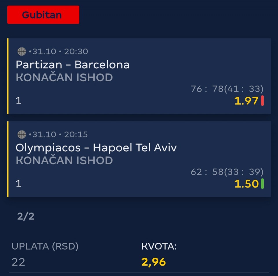Open the Olympiacos - Hapoel Tel Aviv match
The height and width of the screenshot is (276, 278).
pos(96,148)
